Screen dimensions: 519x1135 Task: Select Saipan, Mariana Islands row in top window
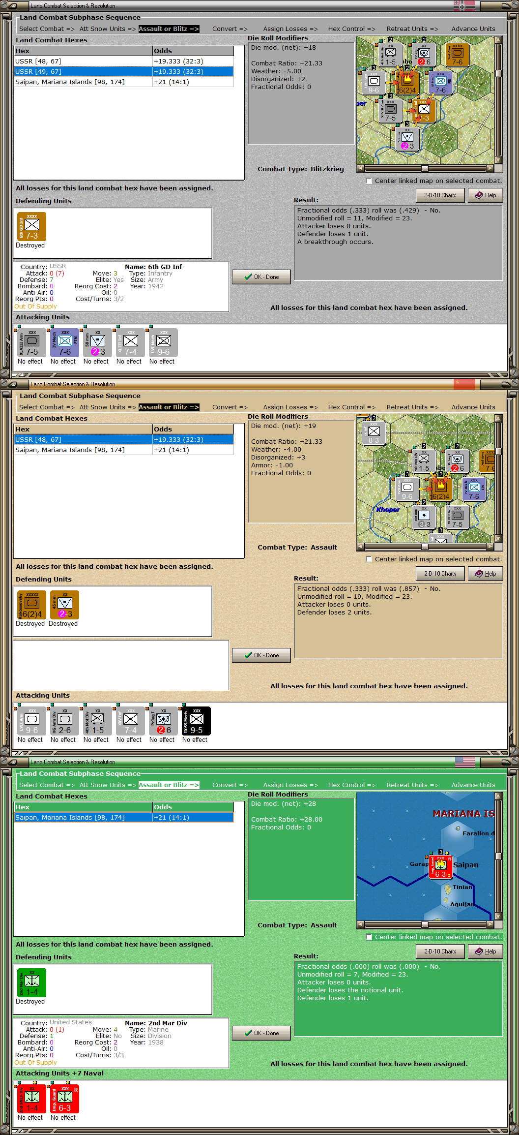[x=124, y=82]
